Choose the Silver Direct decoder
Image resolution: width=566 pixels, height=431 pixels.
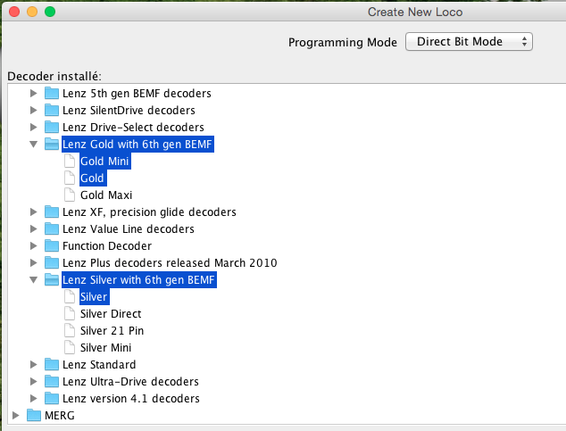[111, 314]
